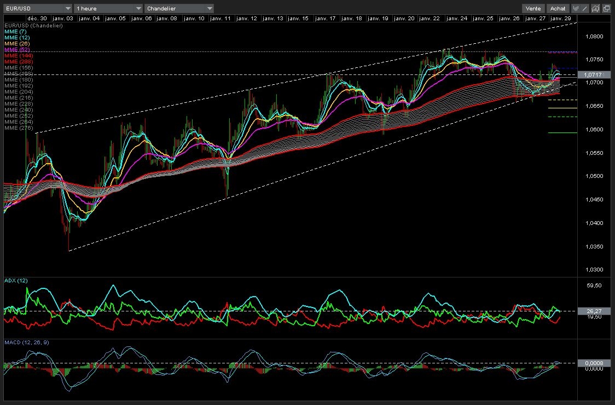This screenshot has height=405, width=615.
Task: Select the trend line drawing tool
Action: [x=585, y=8]
